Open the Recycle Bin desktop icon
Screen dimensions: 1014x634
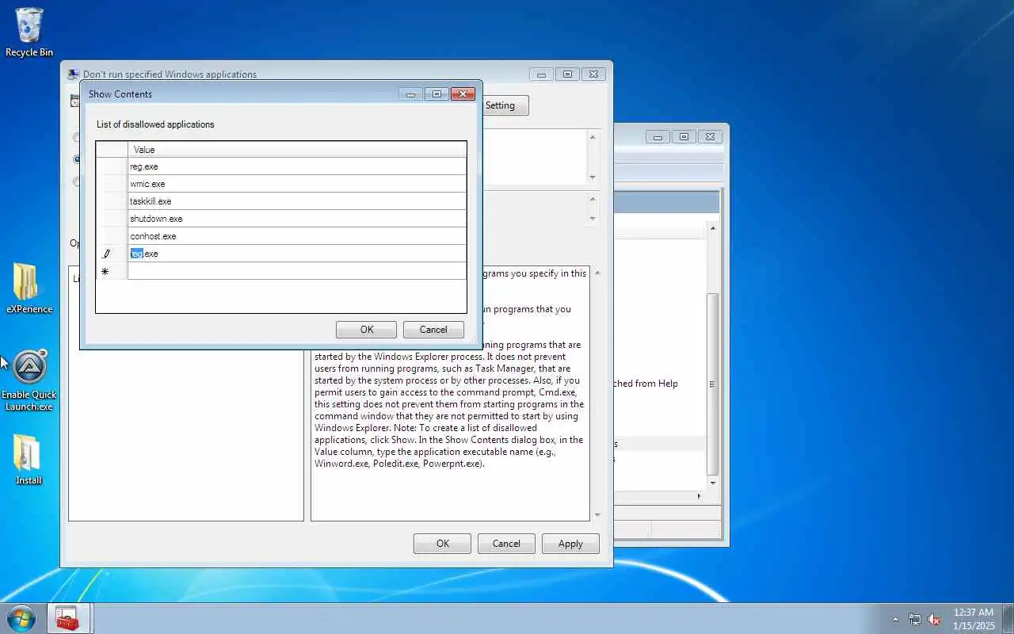[29, 32]
